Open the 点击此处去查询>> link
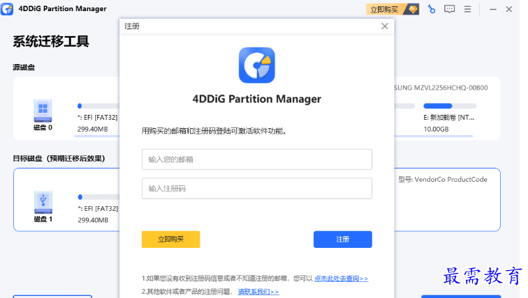This screenshot has height=298, width=528. (341, 279)
